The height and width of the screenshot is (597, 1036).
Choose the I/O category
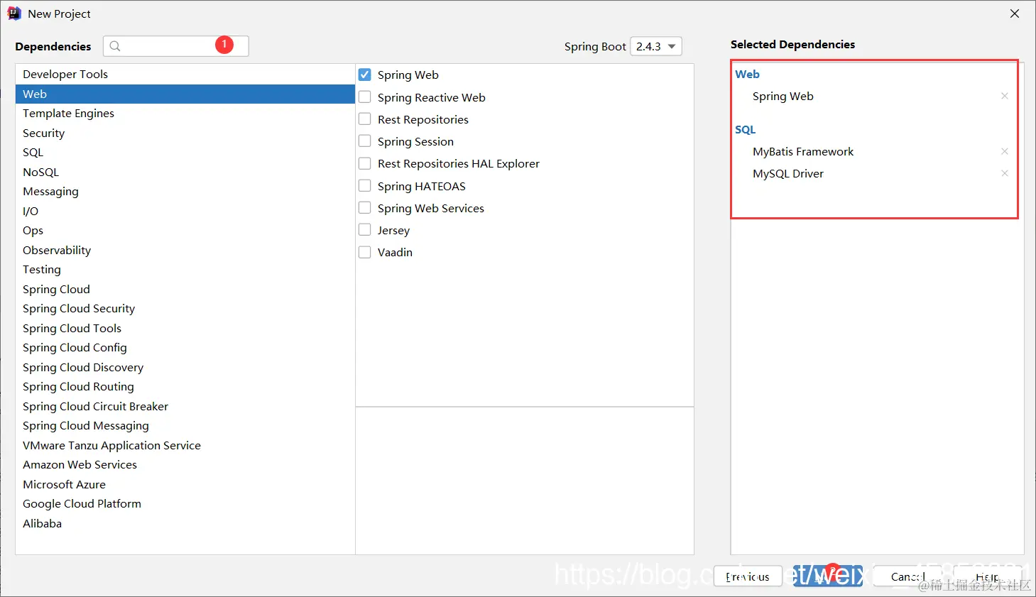click(185, 211)
